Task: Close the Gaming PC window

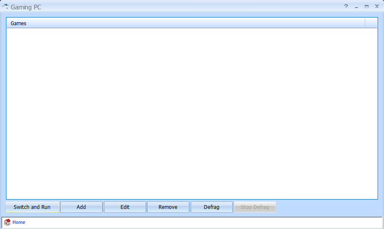Action: pyautogui.click(x=377, y=6)
